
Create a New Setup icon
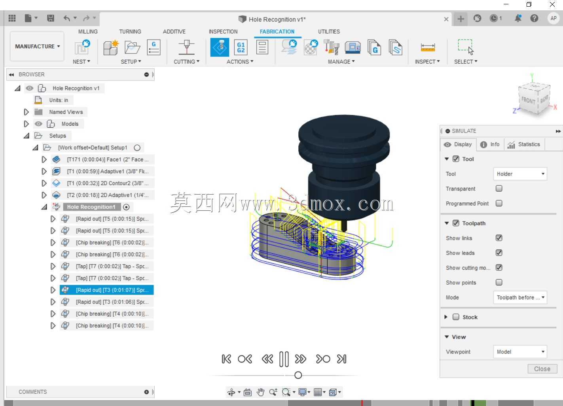point(111,47)
